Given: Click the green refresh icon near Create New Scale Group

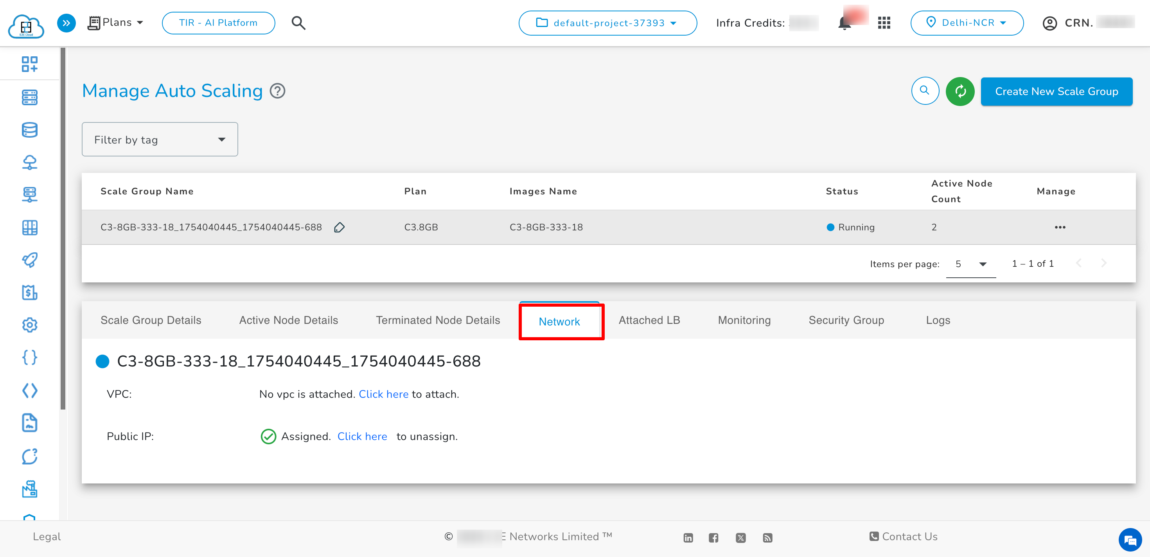Looking at the screenshot, I should (960, 91).
